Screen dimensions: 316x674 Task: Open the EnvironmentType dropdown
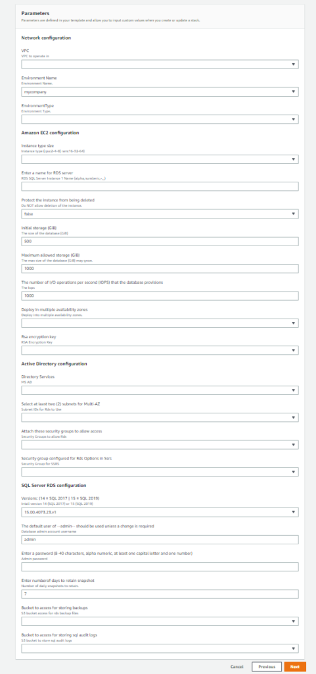160,119
